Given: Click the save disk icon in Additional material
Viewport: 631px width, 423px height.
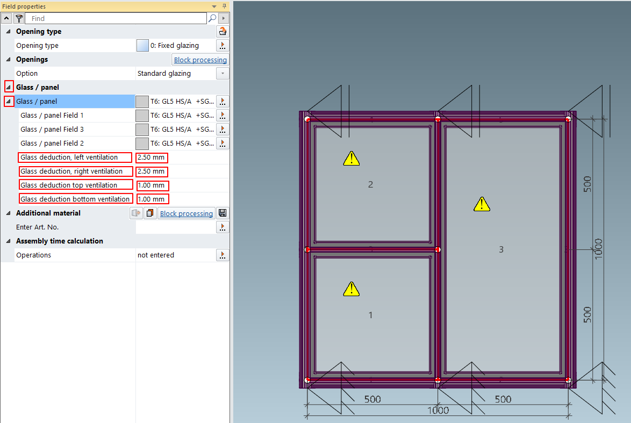Looking at the screenshot, I should coord(223,213).
